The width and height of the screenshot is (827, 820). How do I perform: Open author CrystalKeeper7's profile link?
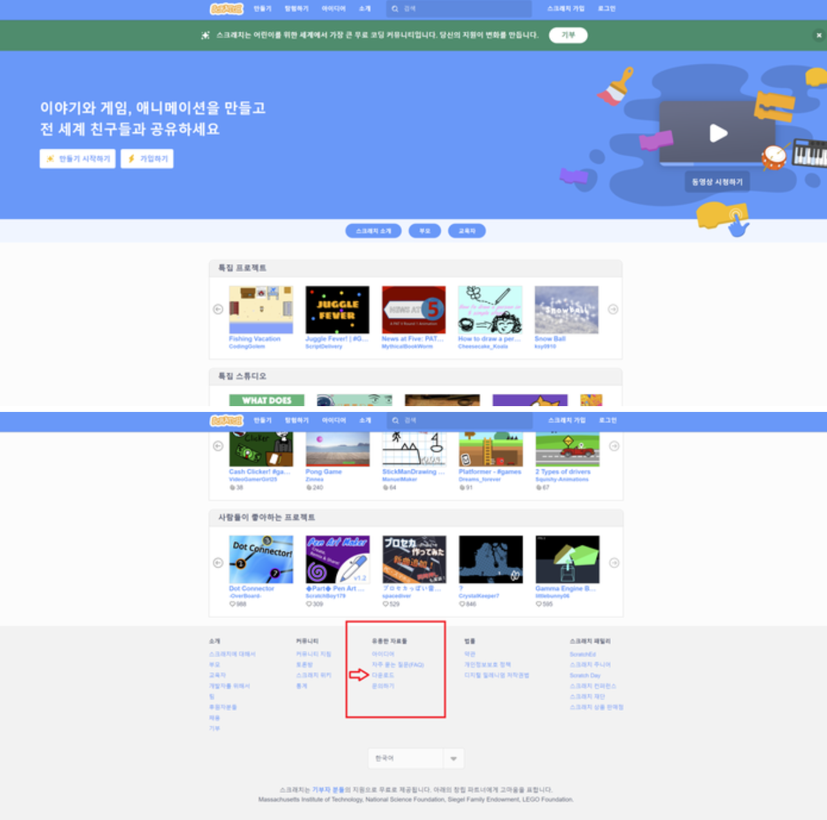(x=479, y=596)
